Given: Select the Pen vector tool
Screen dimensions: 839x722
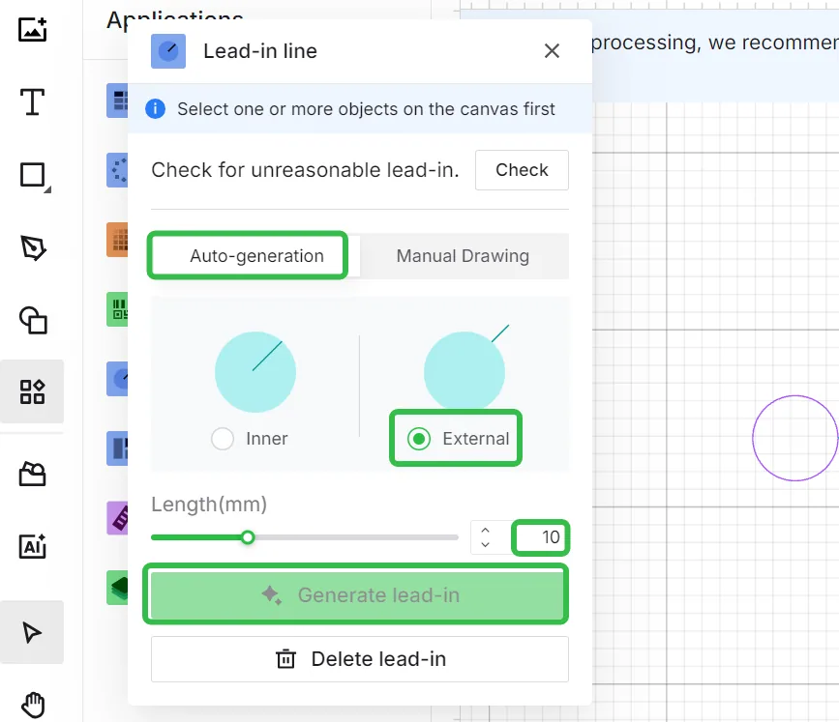Looking at the screenshot, I should click(33, 247).
